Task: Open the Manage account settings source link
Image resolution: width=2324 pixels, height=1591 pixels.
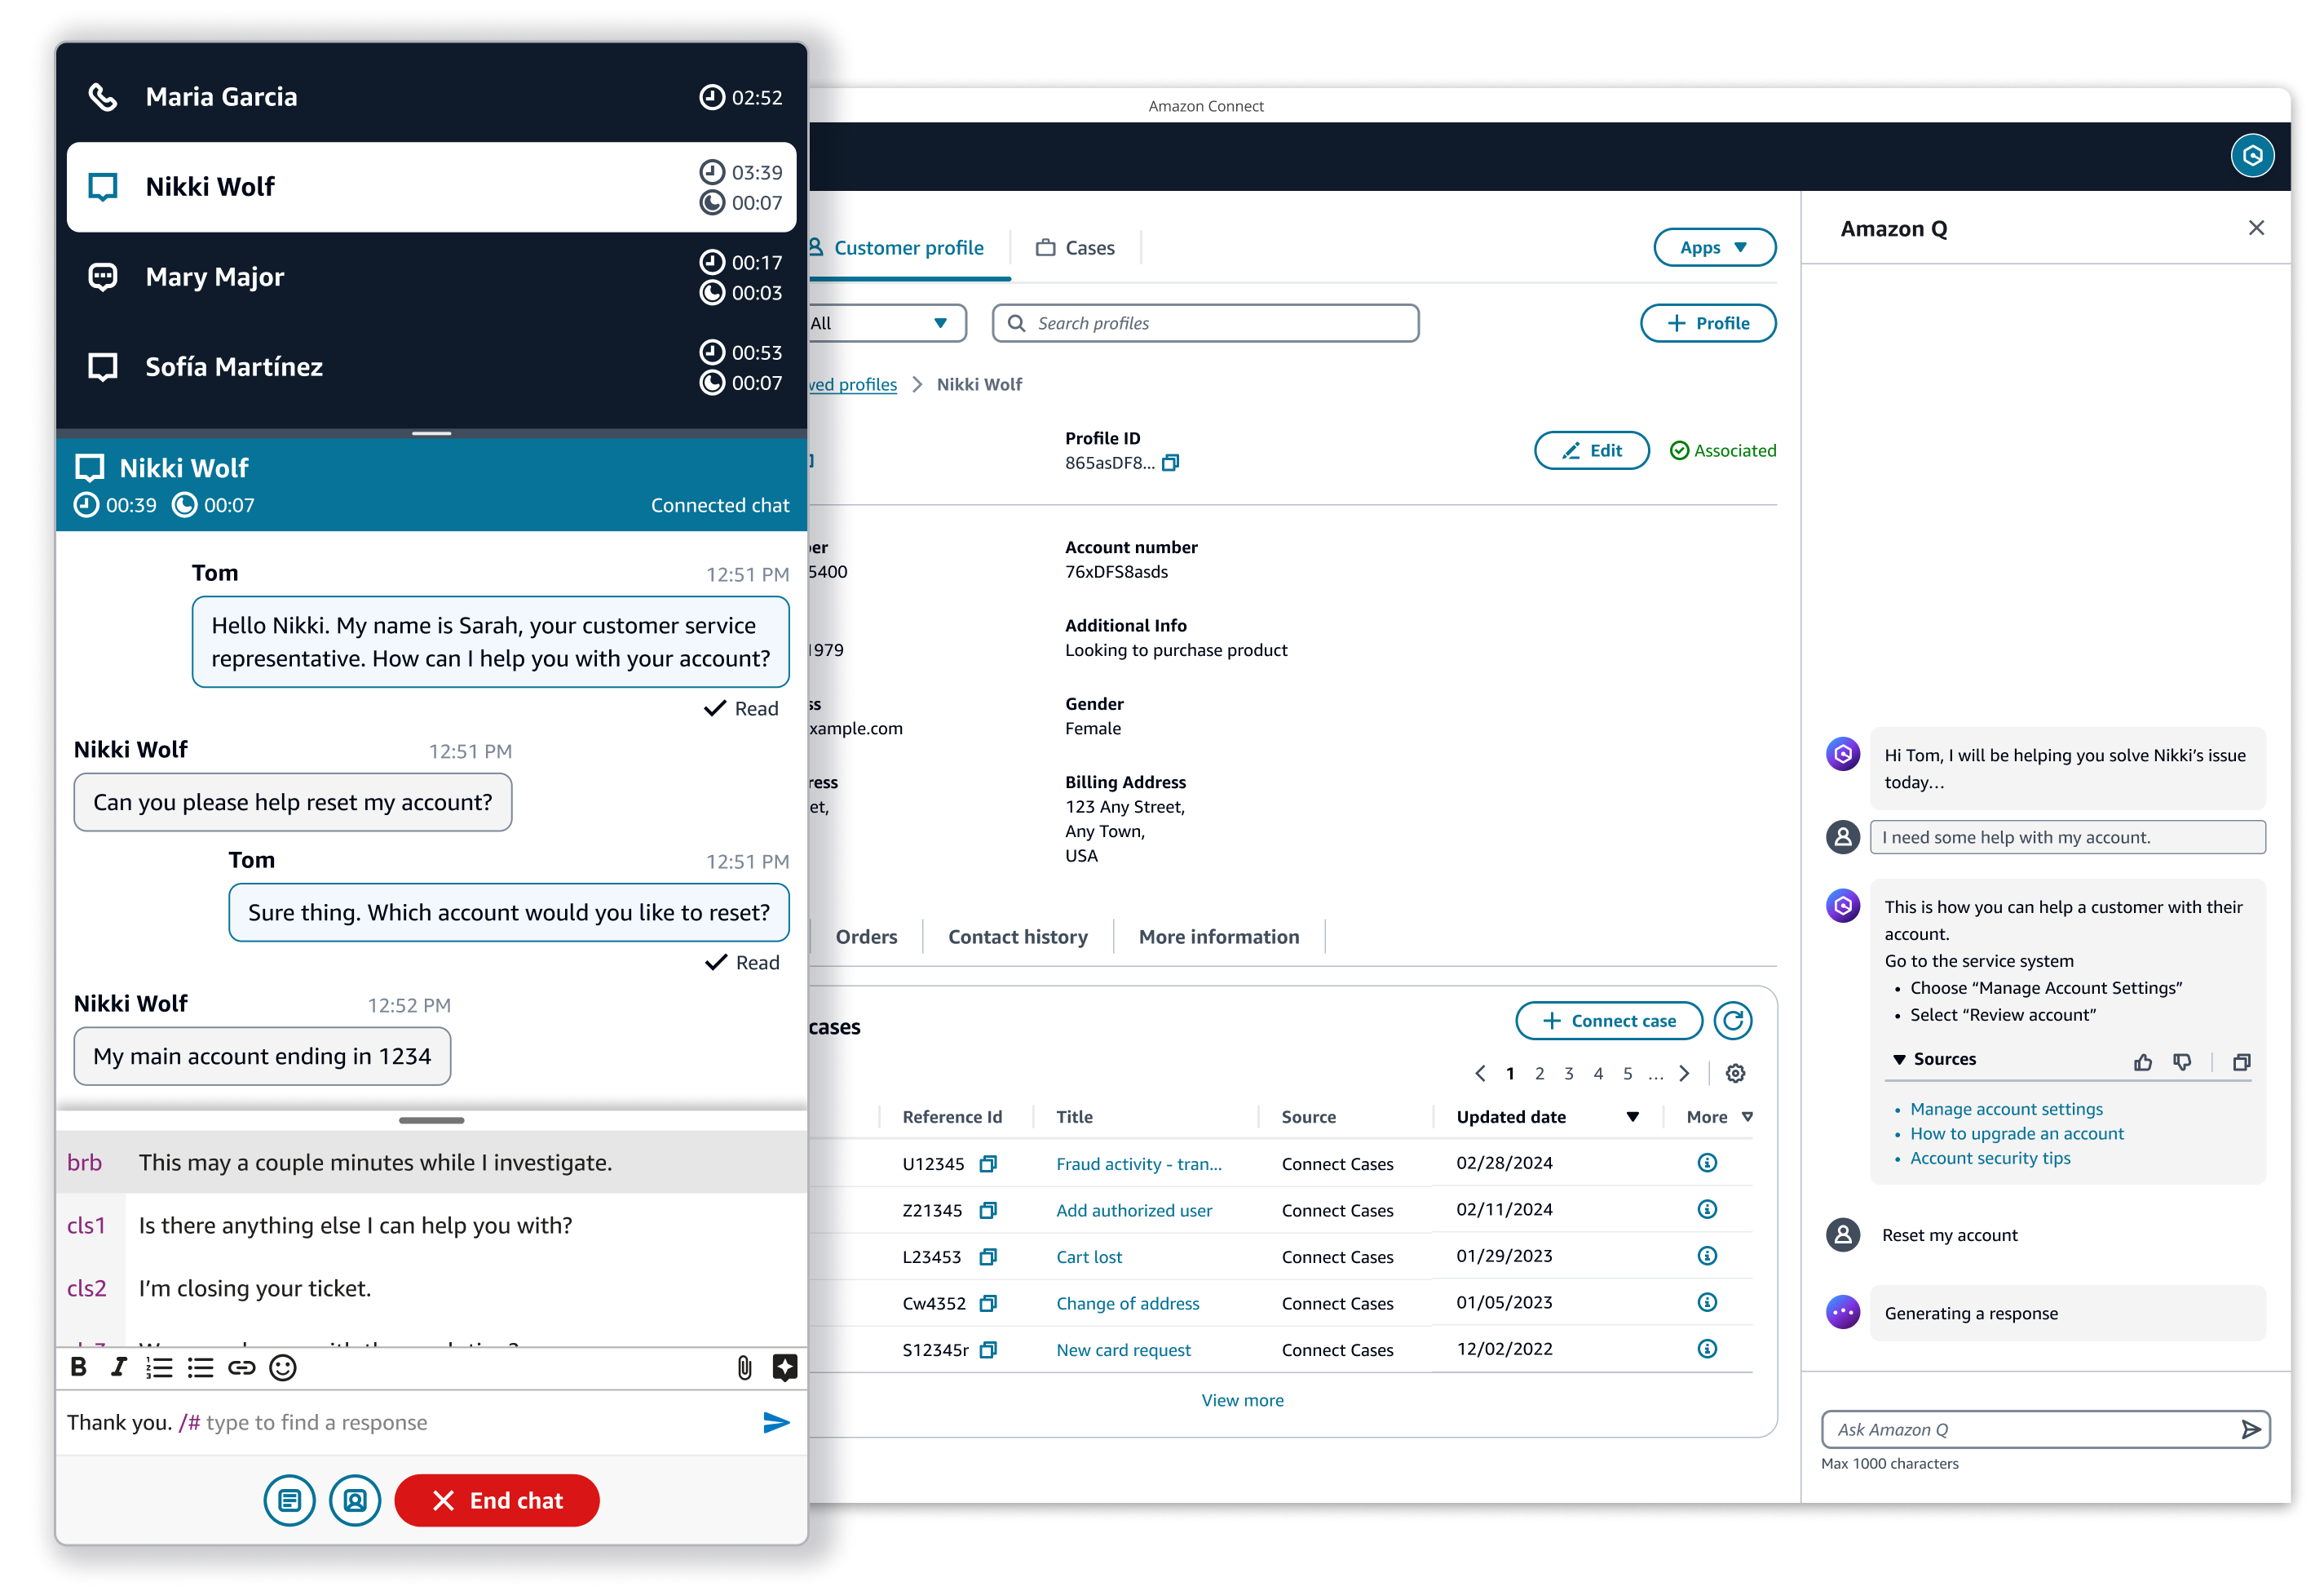Action: (x=2006, y=1109)
